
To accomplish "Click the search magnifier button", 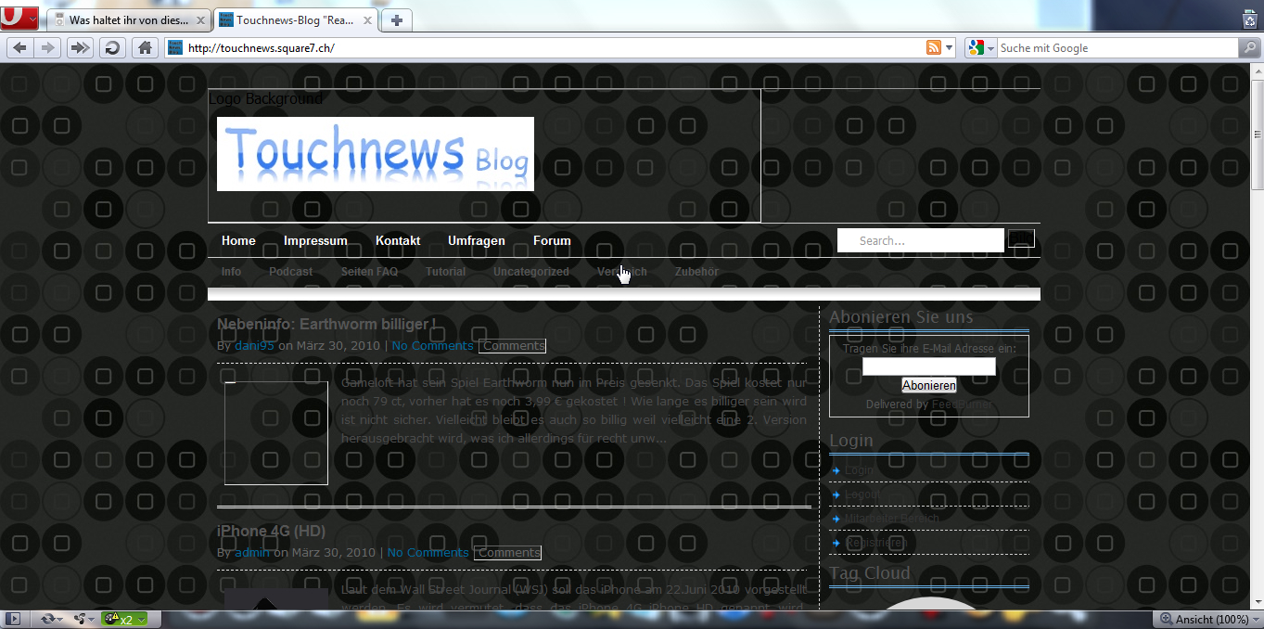I will (x=1248, y=48).
